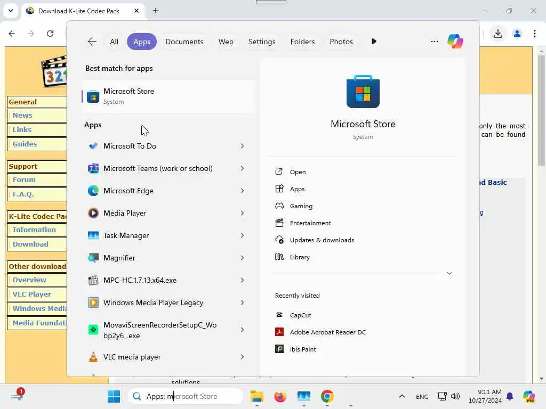The width and height of the screenshot is (546, 409).
Task: Open Chrome three-dot menu
Action: point(534,34)
